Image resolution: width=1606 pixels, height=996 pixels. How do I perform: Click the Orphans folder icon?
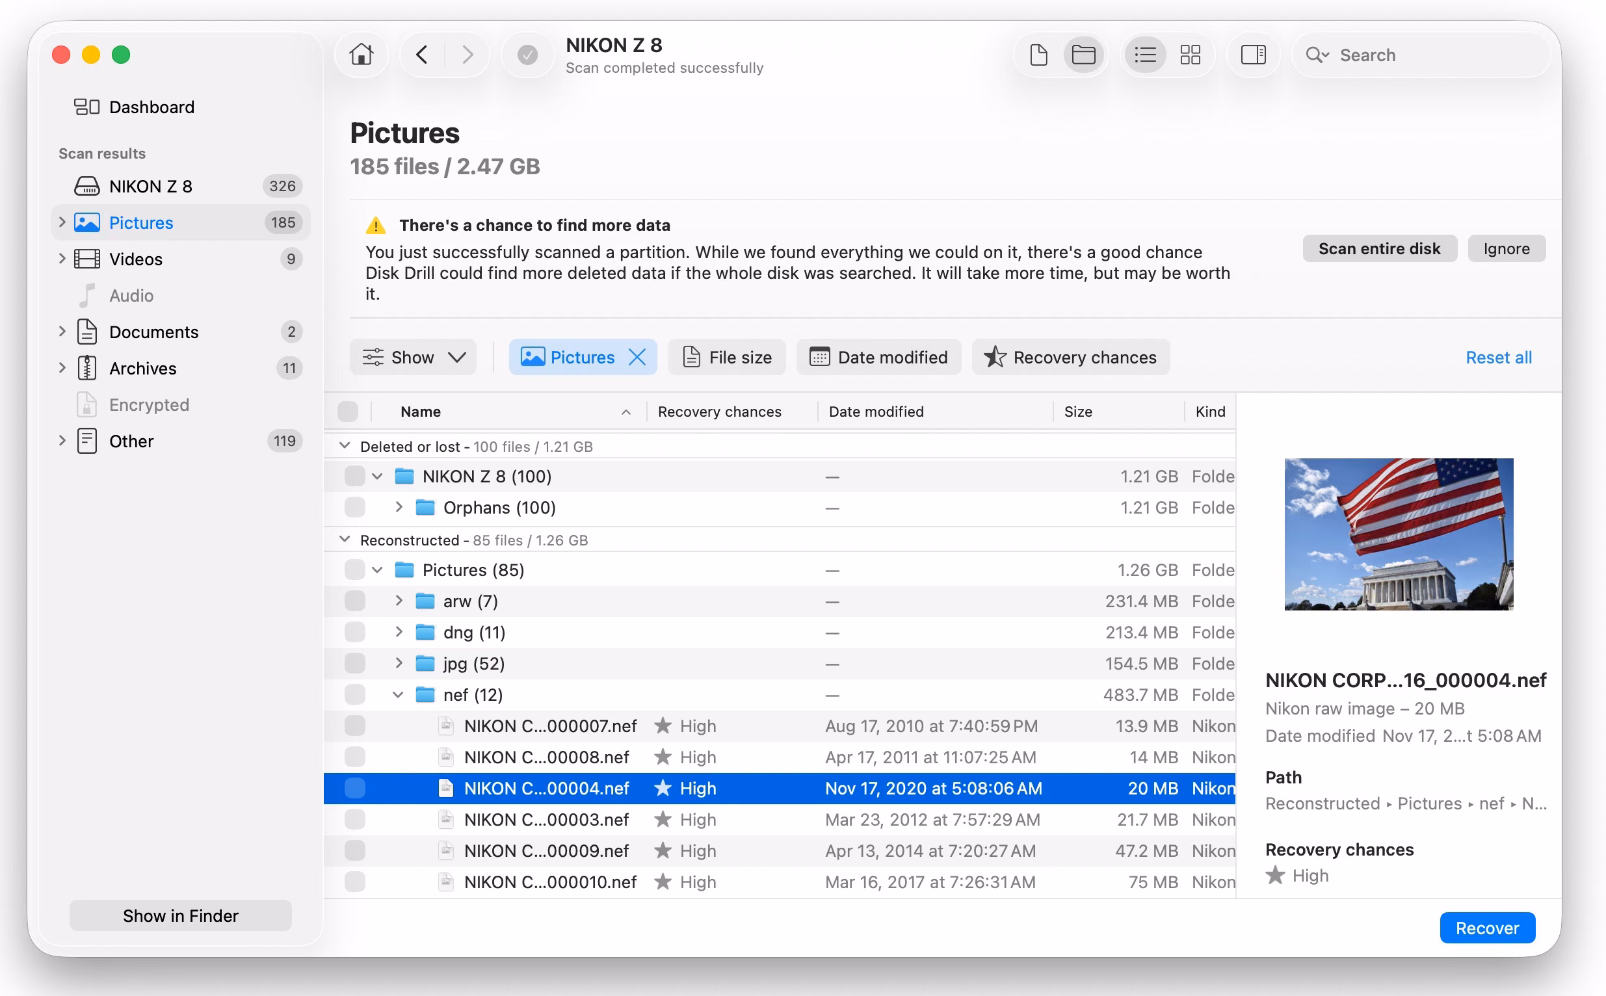coord(425,507)
